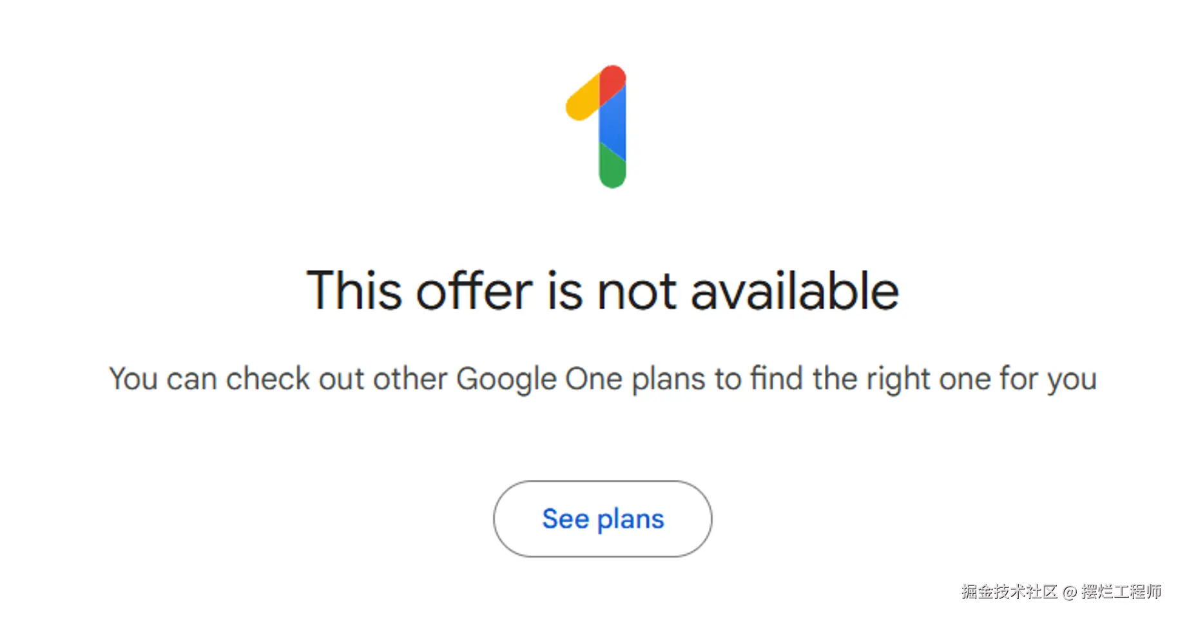The image size is (1178, 617).
Task: Click the word "offer" in the heading
Action: coord(474,291)
